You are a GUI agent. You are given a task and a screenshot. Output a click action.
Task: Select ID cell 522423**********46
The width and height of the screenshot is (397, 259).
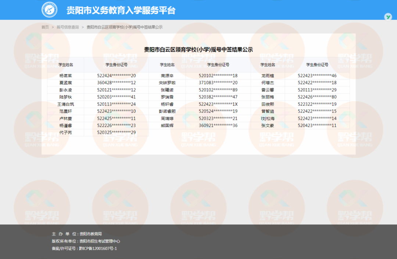pos(317,75)
